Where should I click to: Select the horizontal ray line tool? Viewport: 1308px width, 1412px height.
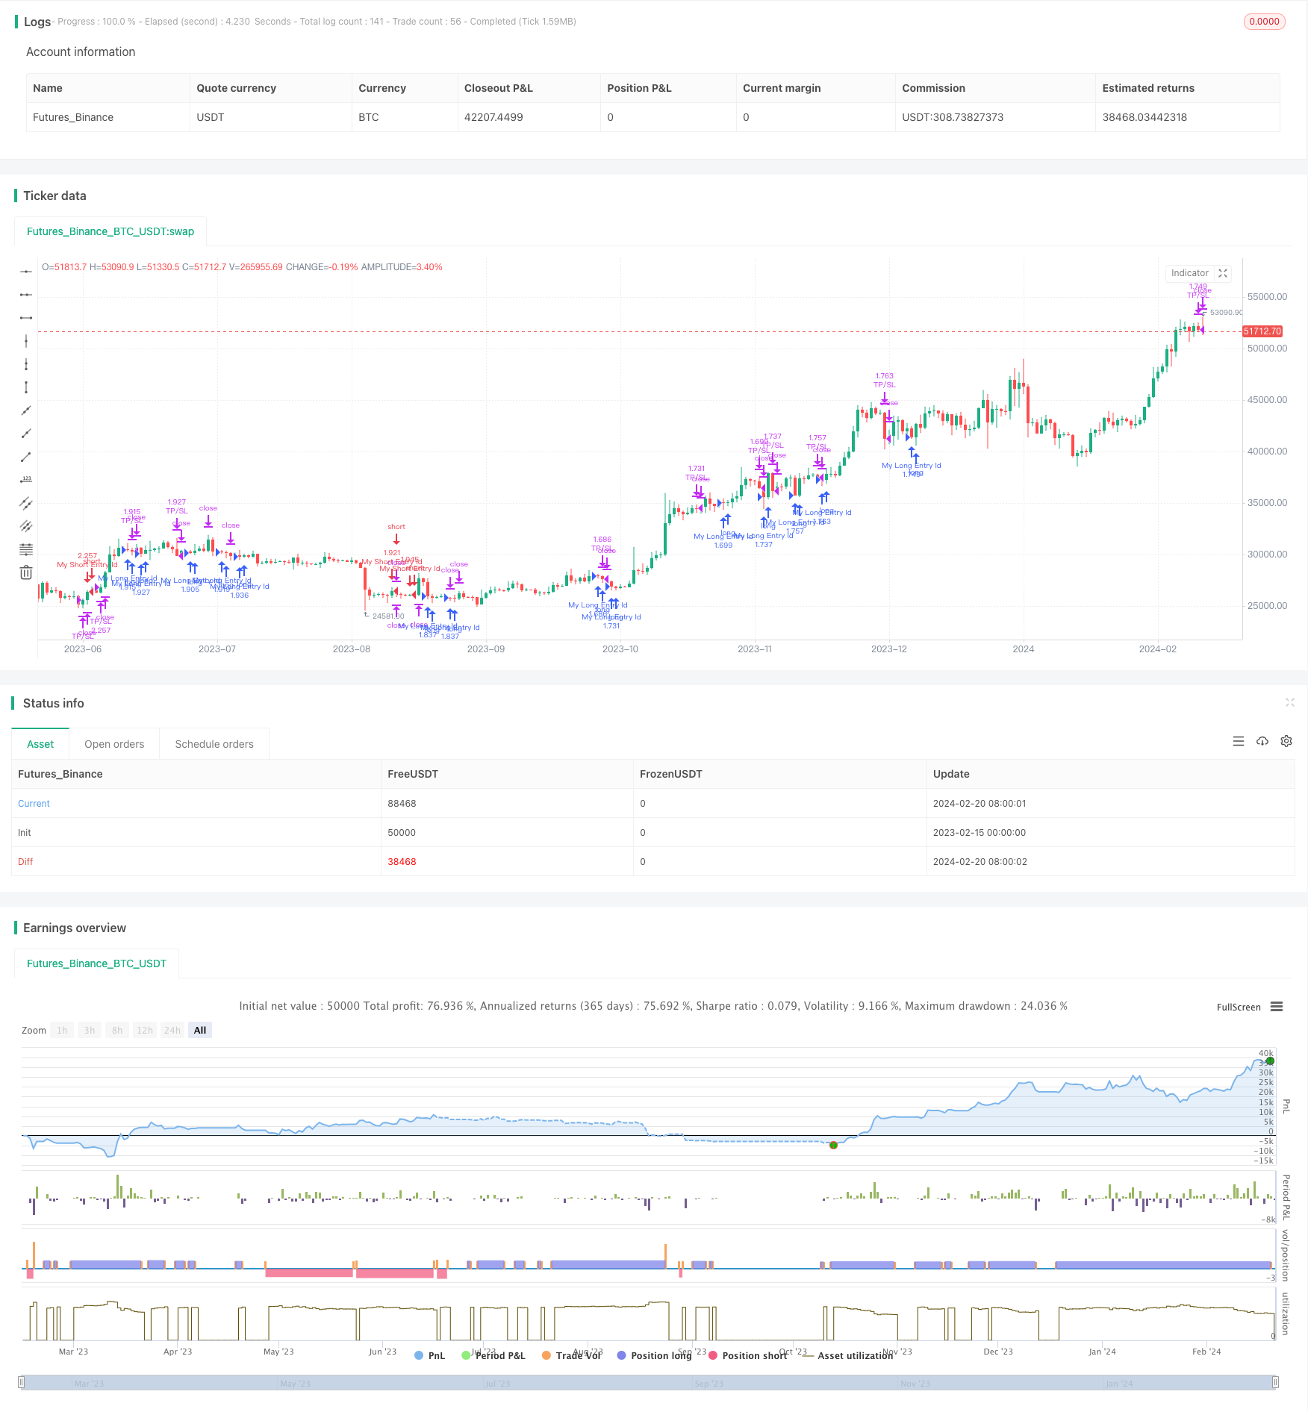pos(26,295)
